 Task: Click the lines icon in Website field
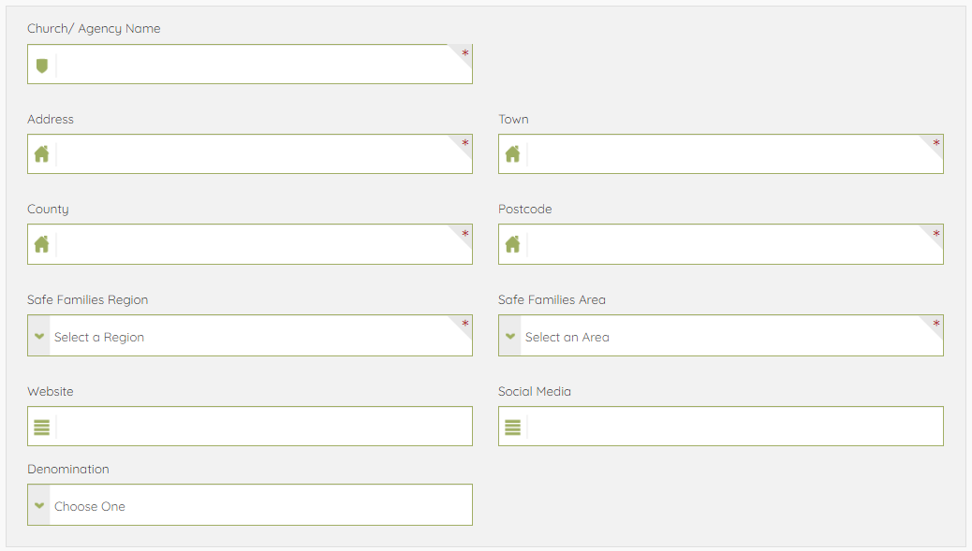click(x=41, y=428)
